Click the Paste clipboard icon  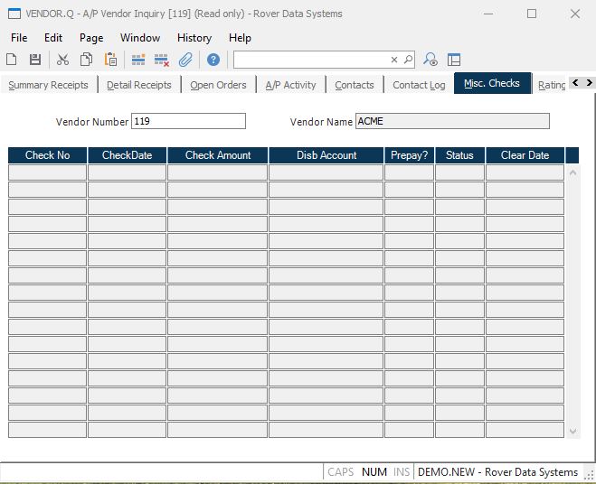tap(110, 60)
